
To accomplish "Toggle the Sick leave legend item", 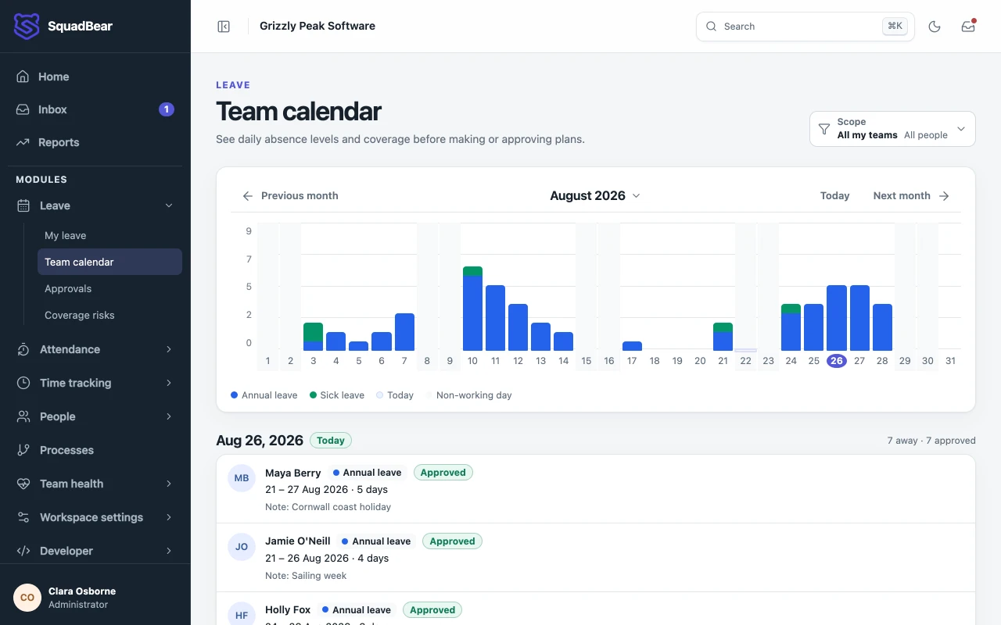I will 337,395.
